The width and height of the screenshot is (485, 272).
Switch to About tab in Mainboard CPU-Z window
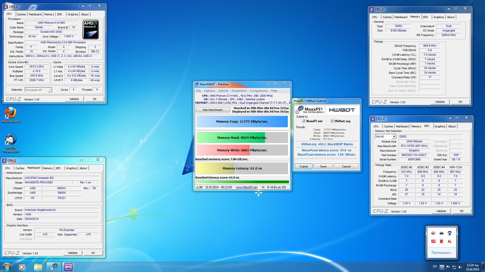click(x=83, y=168)
